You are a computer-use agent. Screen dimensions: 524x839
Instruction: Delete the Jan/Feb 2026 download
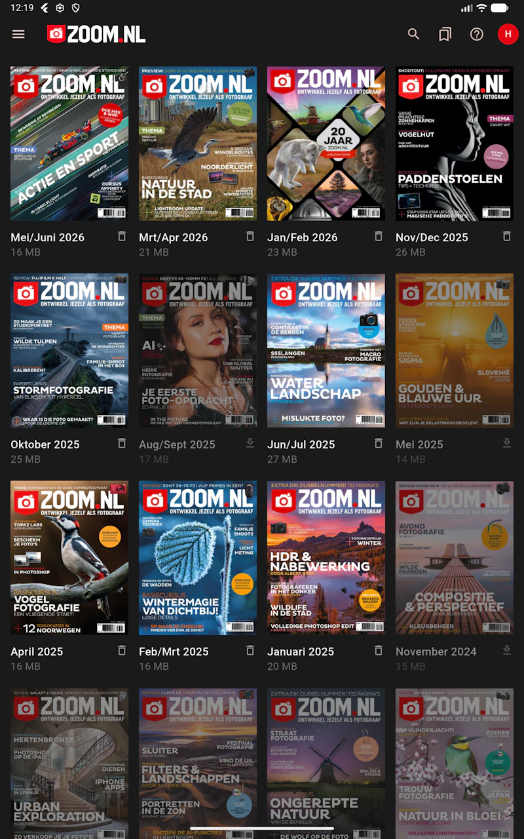(x=378, y=236)
